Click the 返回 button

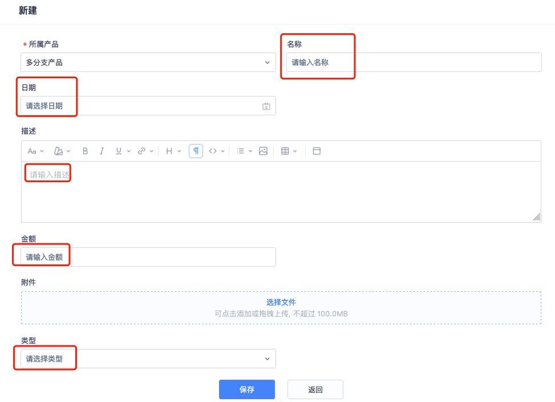[x=315, y=389]
